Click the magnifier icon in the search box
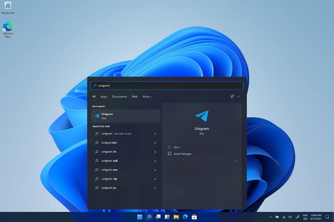Screen dimensions: 334x222 (x=95, y=85)
